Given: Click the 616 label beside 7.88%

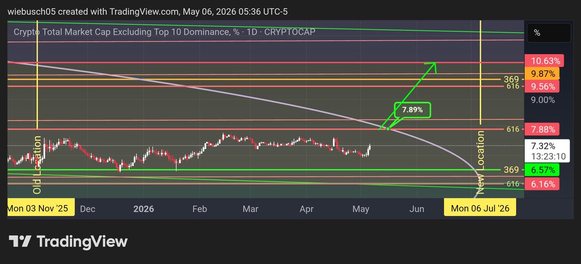Looking at the screenshot, I should pos(513,129).
